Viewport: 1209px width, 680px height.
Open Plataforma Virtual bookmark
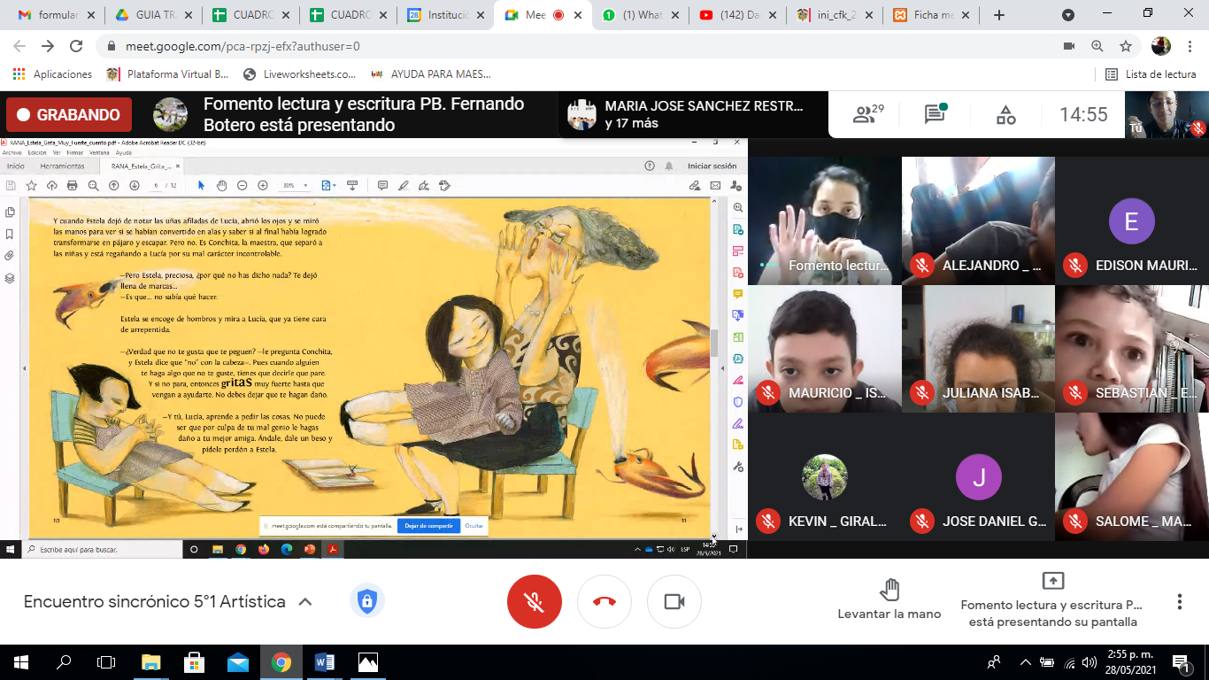167,74
